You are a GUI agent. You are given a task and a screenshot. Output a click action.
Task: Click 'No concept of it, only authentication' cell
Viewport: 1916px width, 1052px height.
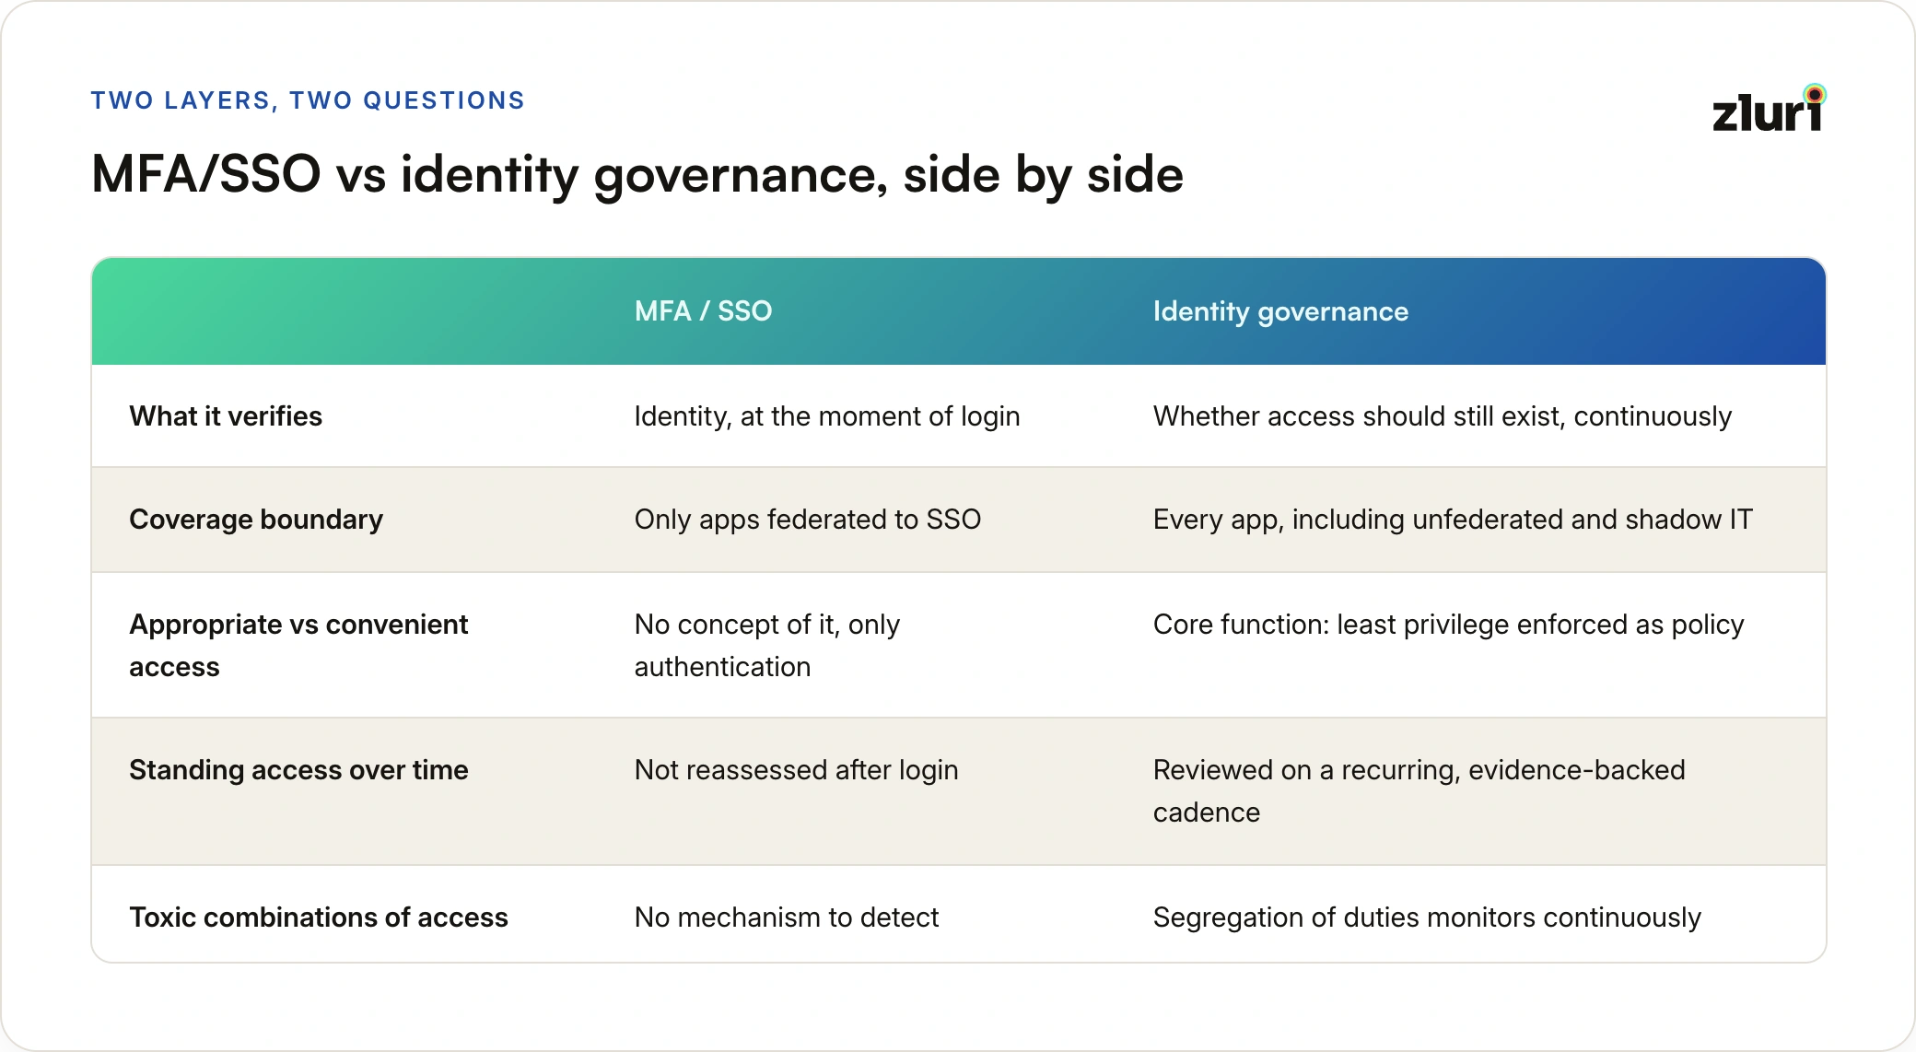767,645
